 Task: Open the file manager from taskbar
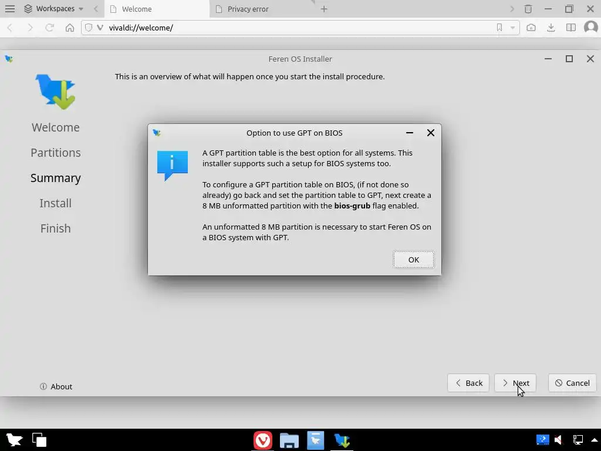pyautogui.click(x=289, y=440)
